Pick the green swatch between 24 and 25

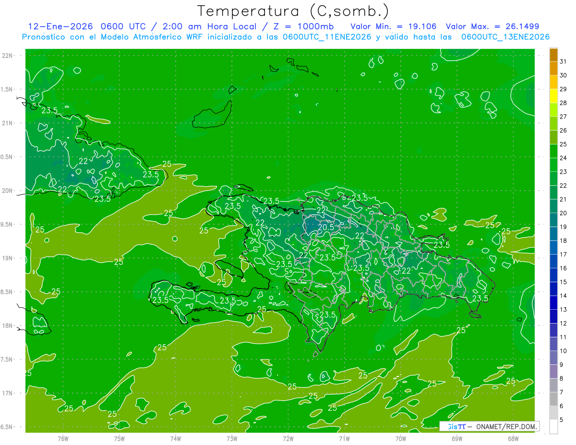point(553,151)
